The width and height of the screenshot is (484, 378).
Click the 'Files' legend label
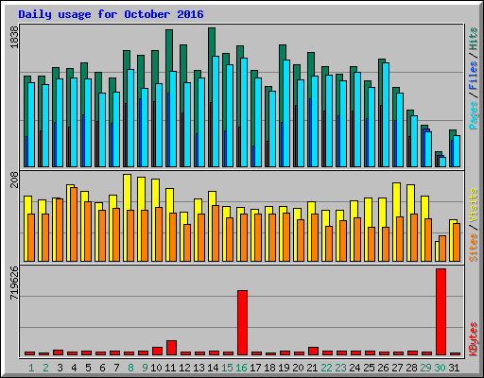pos(473,76)
